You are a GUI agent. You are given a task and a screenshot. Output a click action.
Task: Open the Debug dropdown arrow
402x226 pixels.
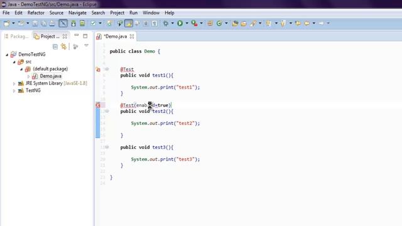[x=172, y=23]
